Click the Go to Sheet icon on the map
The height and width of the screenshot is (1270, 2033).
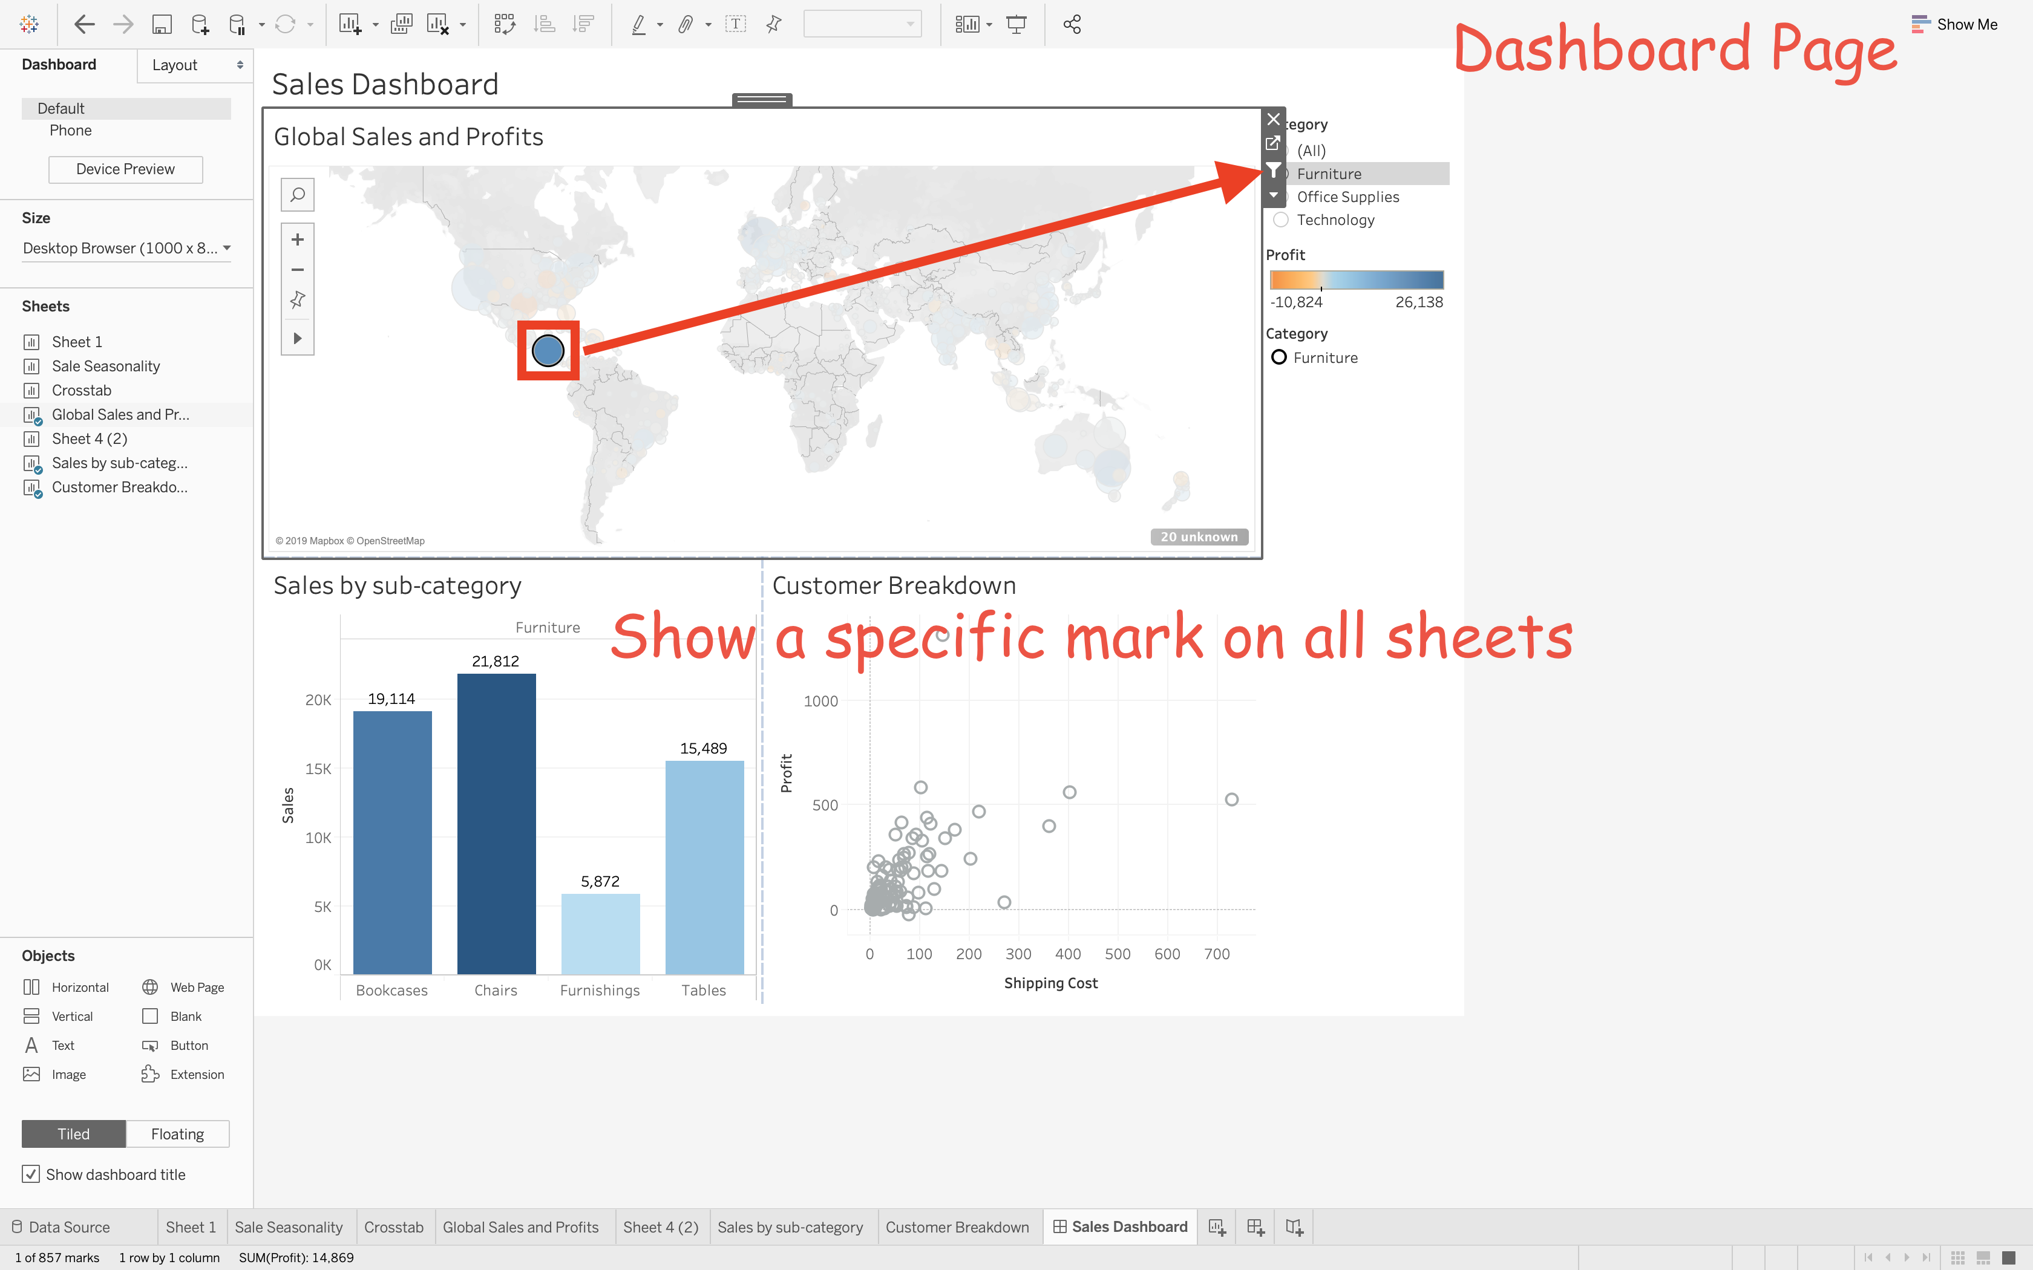[1274, 144]
